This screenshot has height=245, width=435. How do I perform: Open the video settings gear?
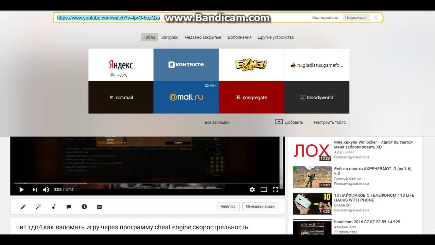coord(252,190)
